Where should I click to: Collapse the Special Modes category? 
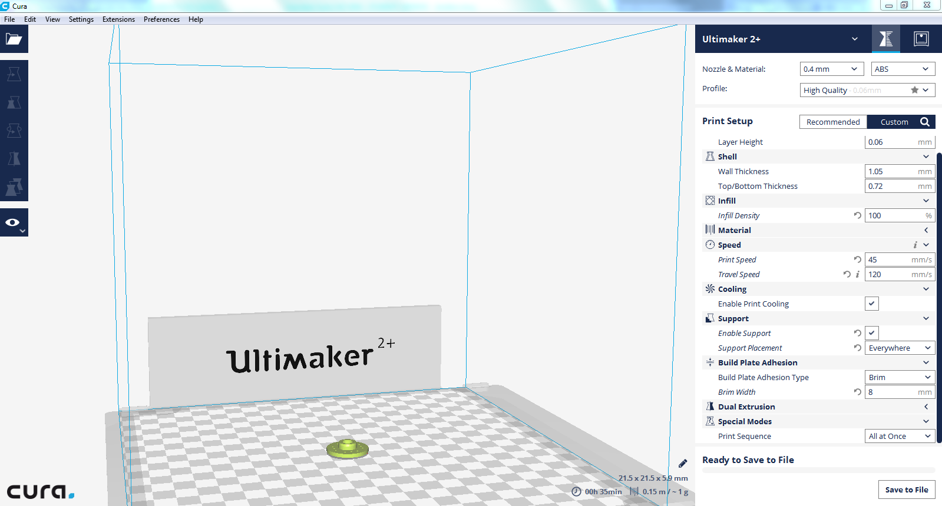[926, 421]
